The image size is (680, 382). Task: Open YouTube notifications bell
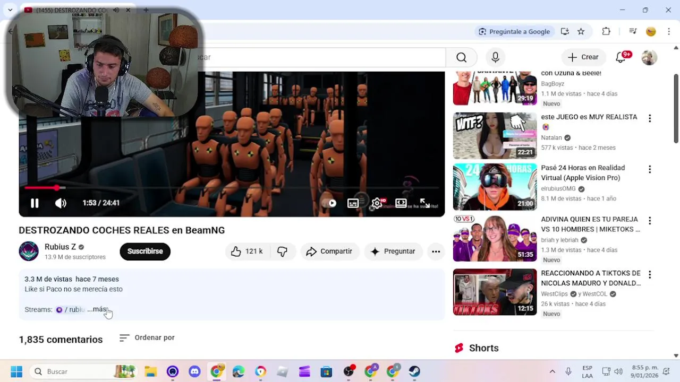pos(620,57)
